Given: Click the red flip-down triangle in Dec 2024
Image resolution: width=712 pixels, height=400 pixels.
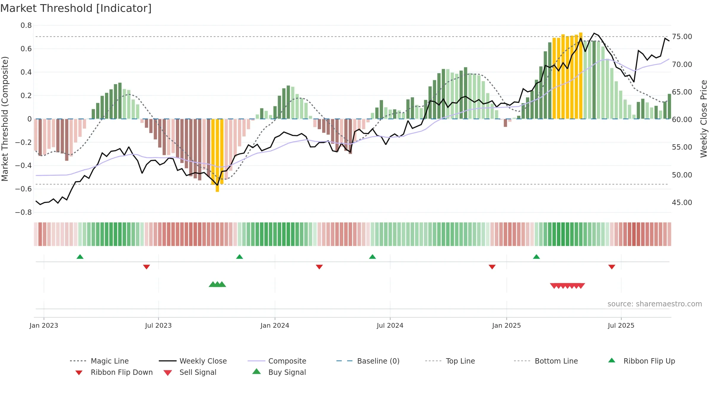Looking at the screenshot, I should pos(492,267).
